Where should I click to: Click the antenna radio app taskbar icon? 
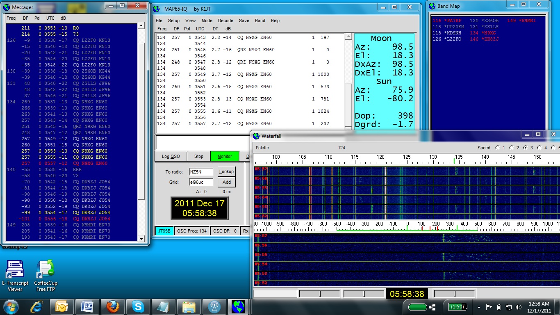pyautogui.click(x=214, y=306)
